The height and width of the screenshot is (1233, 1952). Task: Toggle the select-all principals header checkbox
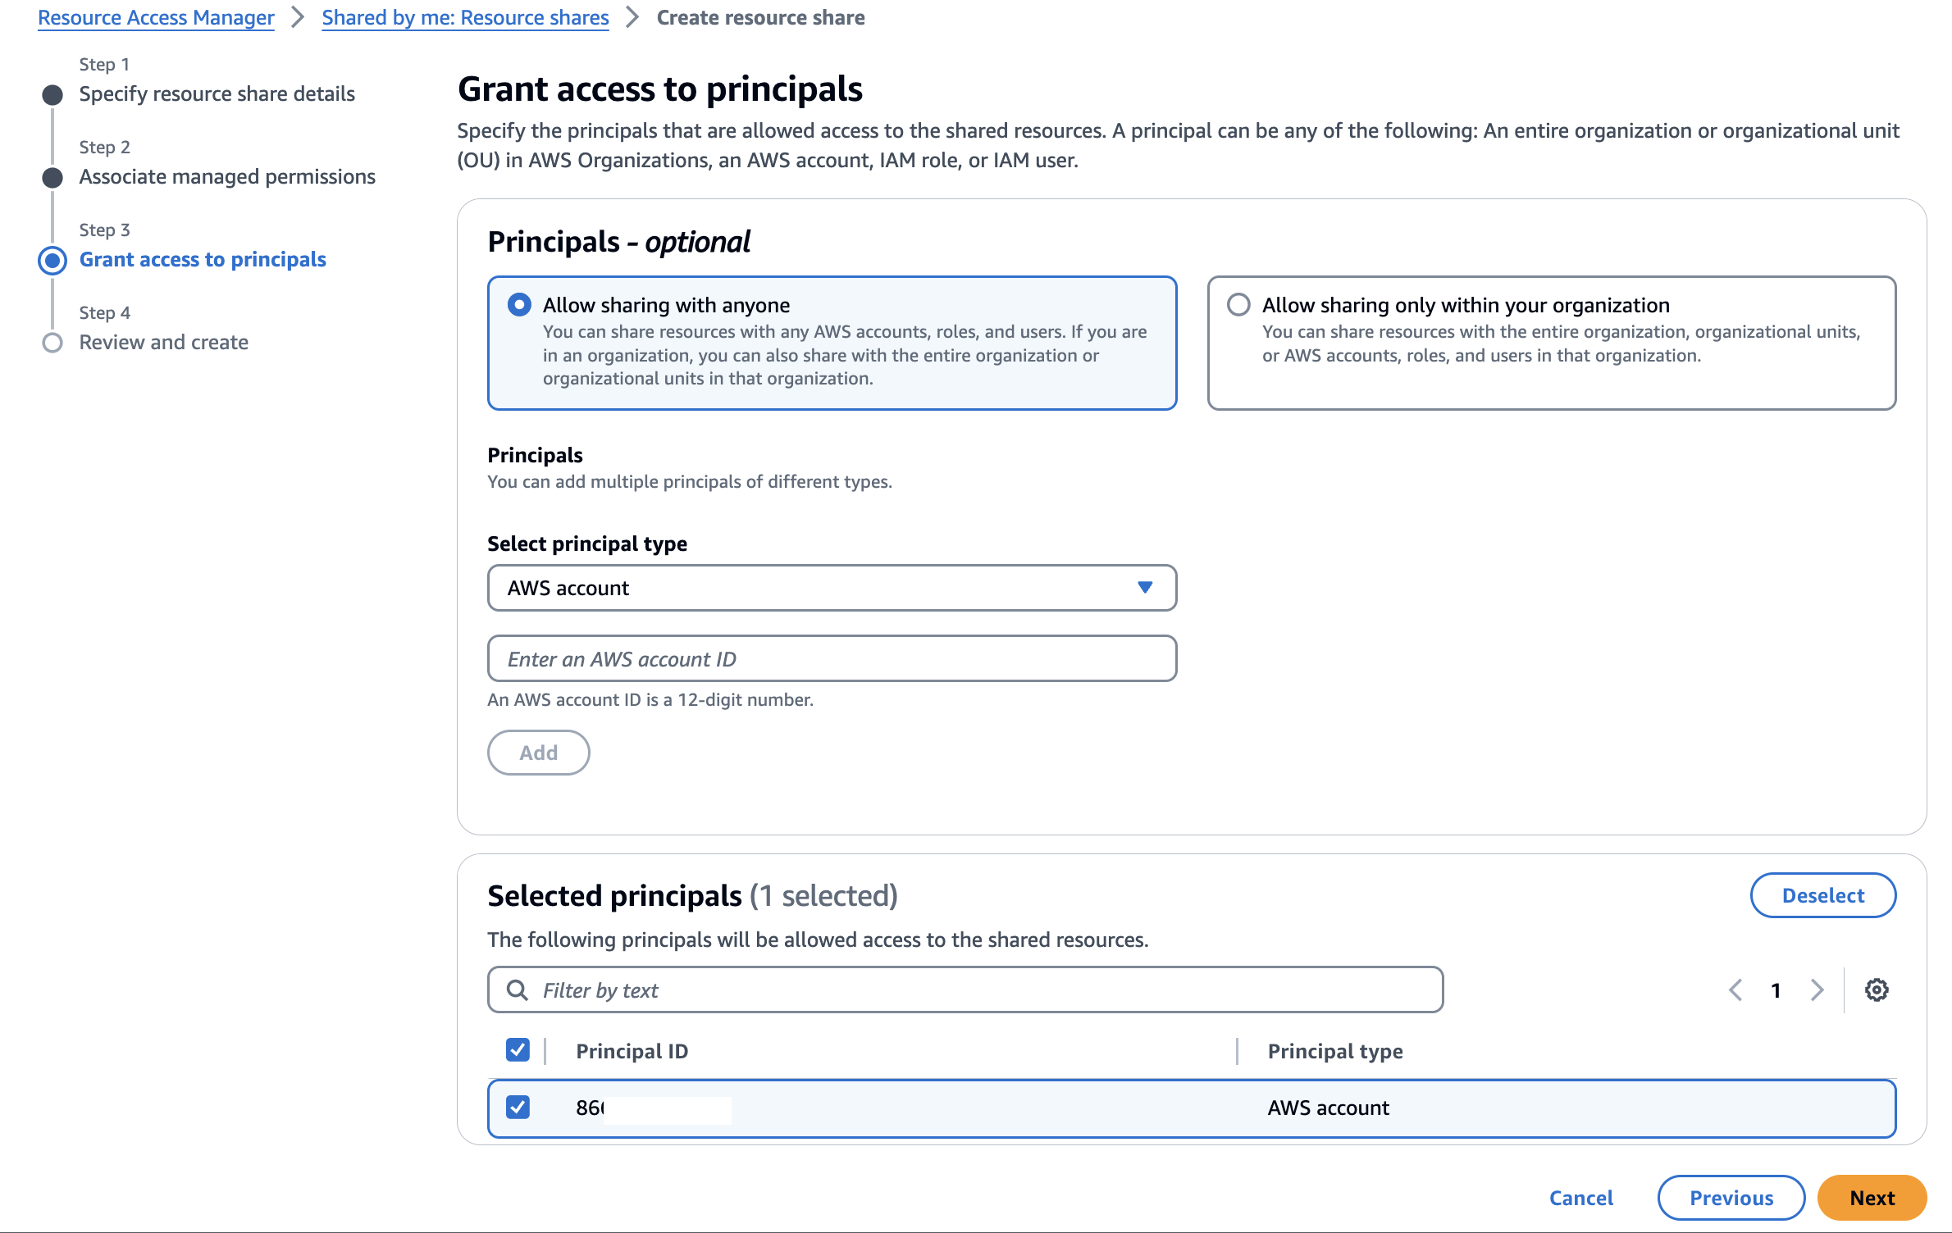(518, 1050)
